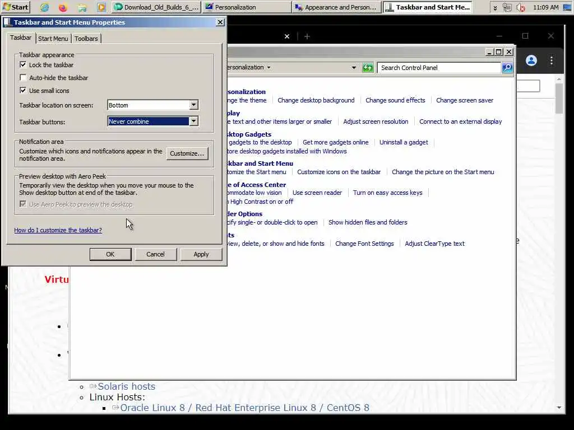Click the Search Control Panel field
The height and width of the screenshot is (430, 574).
(x=439, y=68)
